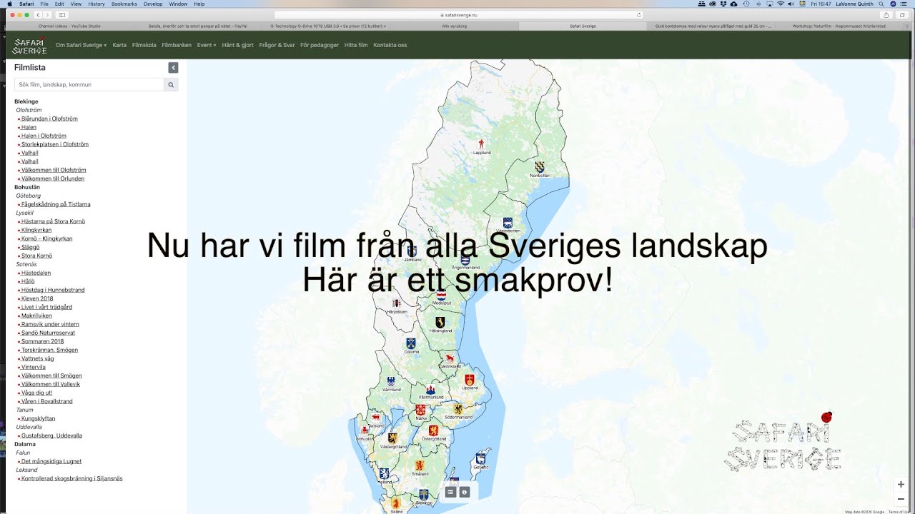The image size is (915, 514).
Task: Click the Dalarna coat of arms on map
Action: (x=411, y=343)
